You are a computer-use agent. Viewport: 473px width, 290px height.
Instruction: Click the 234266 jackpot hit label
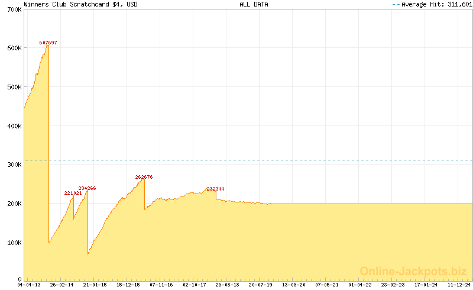click(x=87, y=188)
